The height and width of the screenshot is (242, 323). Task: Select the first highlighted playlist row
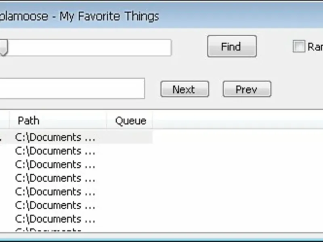[55, 137]
